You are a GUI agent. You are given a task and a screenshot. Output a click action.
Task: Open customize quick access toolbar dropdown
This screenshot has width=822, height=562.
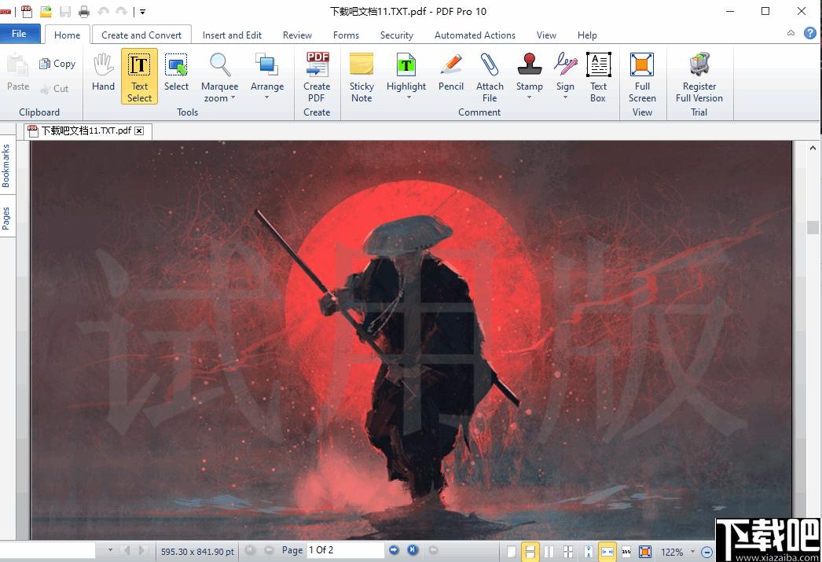(x=142, y=12)
